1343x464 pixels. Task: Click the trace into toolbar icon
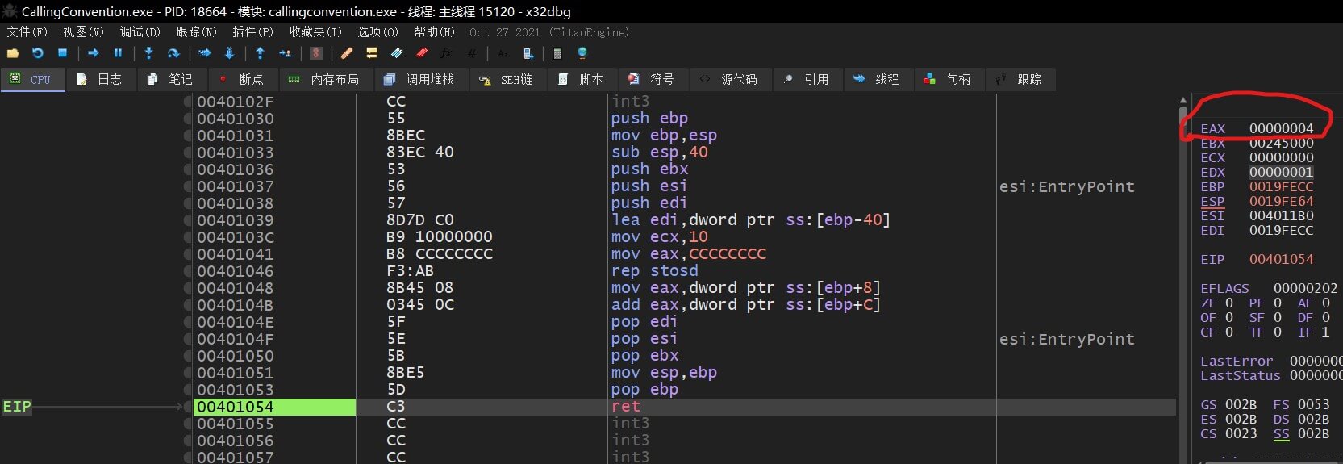(204, 53)
